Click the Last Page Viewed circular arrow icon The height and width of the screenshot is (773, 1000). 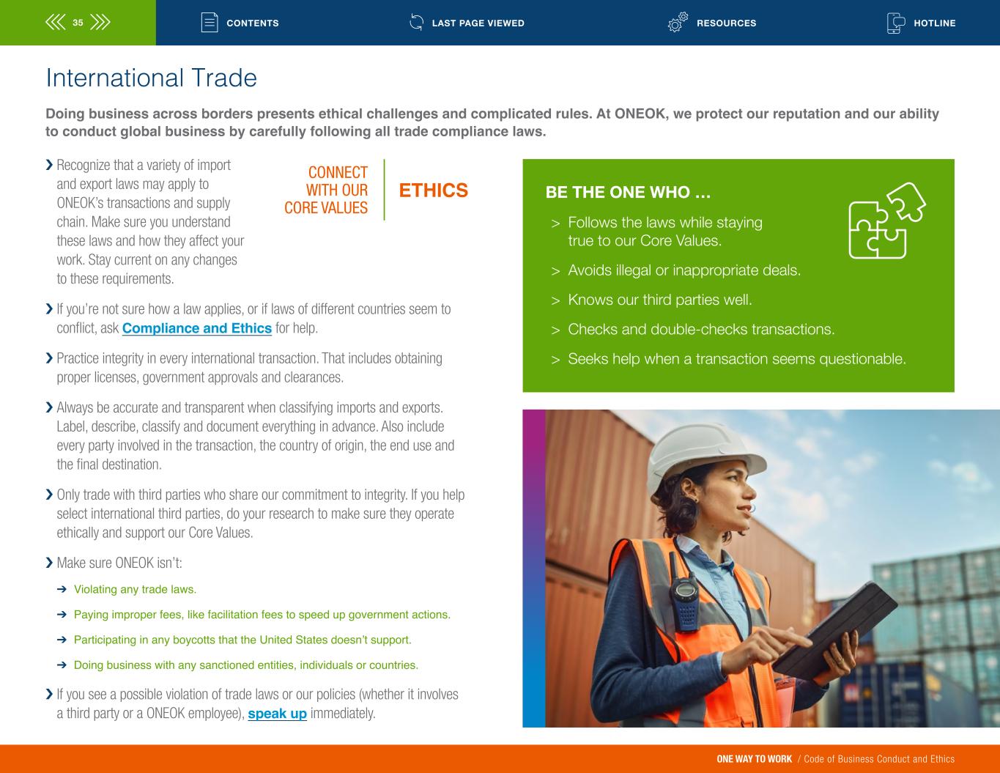coord(416,23)
